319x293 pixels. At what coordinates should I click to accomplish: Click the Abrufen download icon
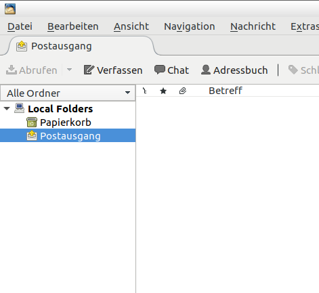(x=12, y=70)
